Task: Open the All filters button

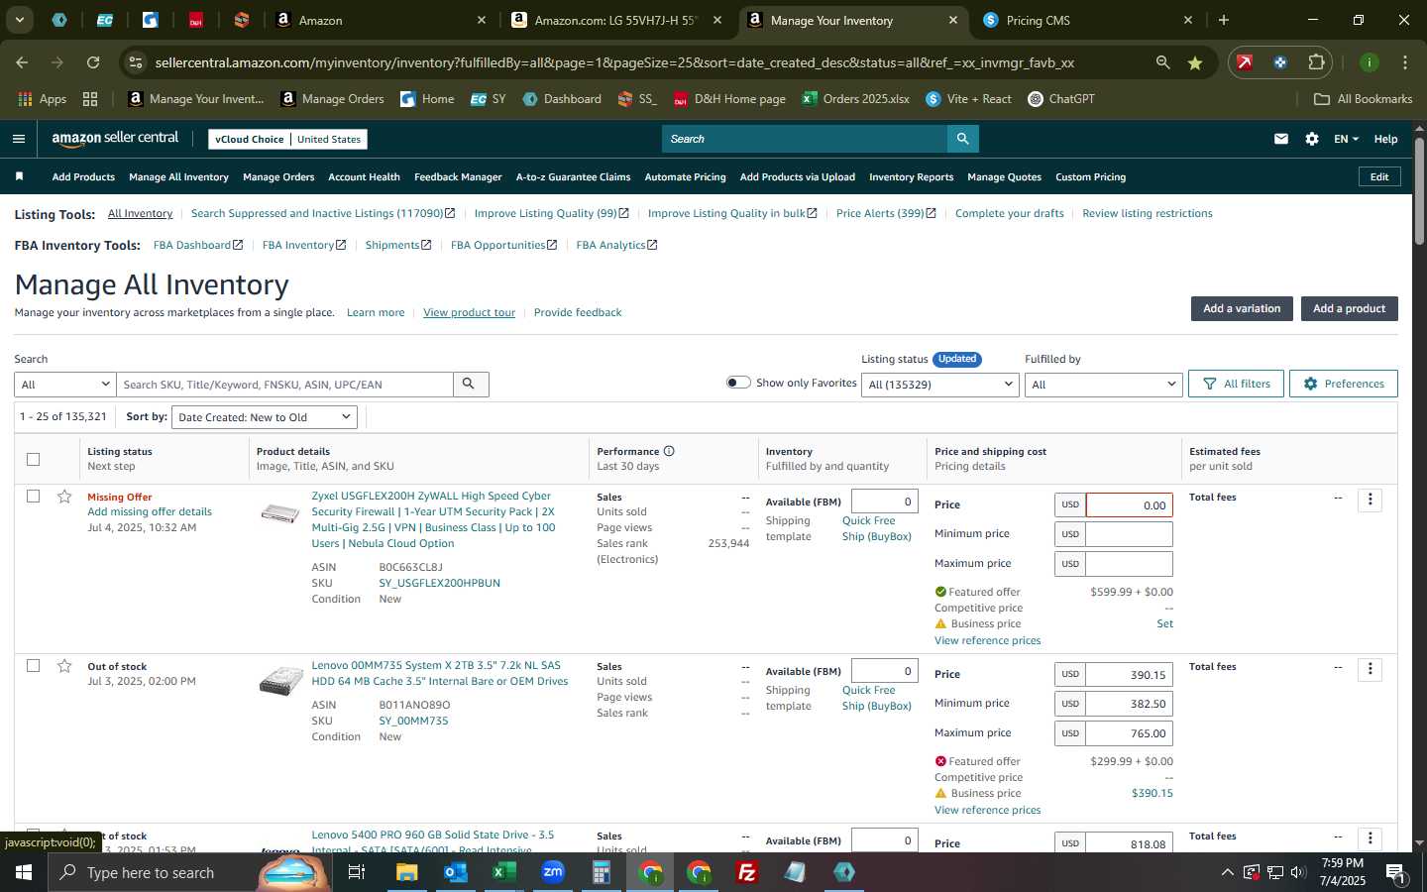Action: click(1236, 384)
